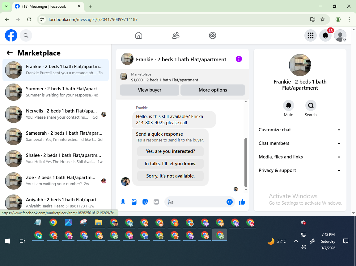Go back from Marketplace list arrow
Screen dimensions: 356x266
(x=10, y=53)
